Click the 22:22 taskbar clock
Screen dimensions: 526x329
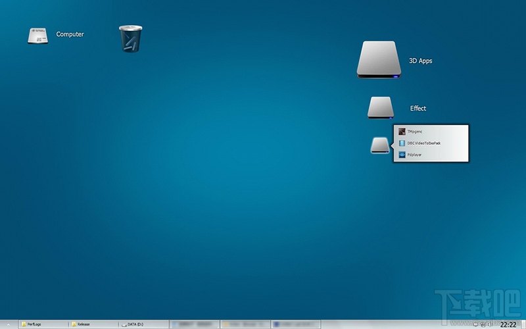click(x=508, y=324)
